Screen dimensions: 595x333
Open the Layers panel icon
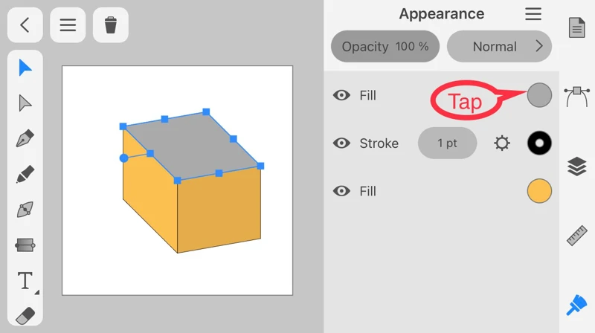[x=577, y=166]
